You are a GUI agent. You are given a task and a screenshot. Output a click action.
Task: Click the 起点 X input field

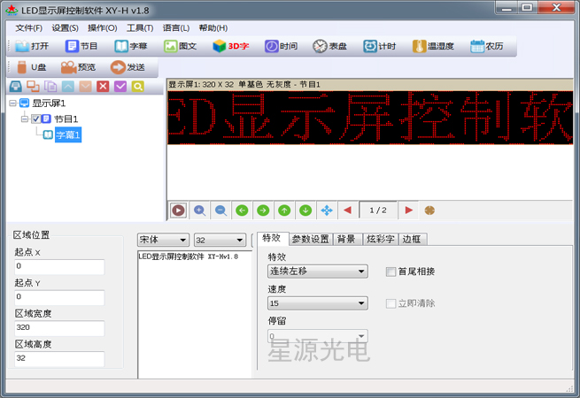59,266
